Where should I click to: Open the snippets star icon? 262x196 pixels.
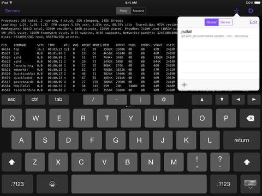click(x=236, y=11)
